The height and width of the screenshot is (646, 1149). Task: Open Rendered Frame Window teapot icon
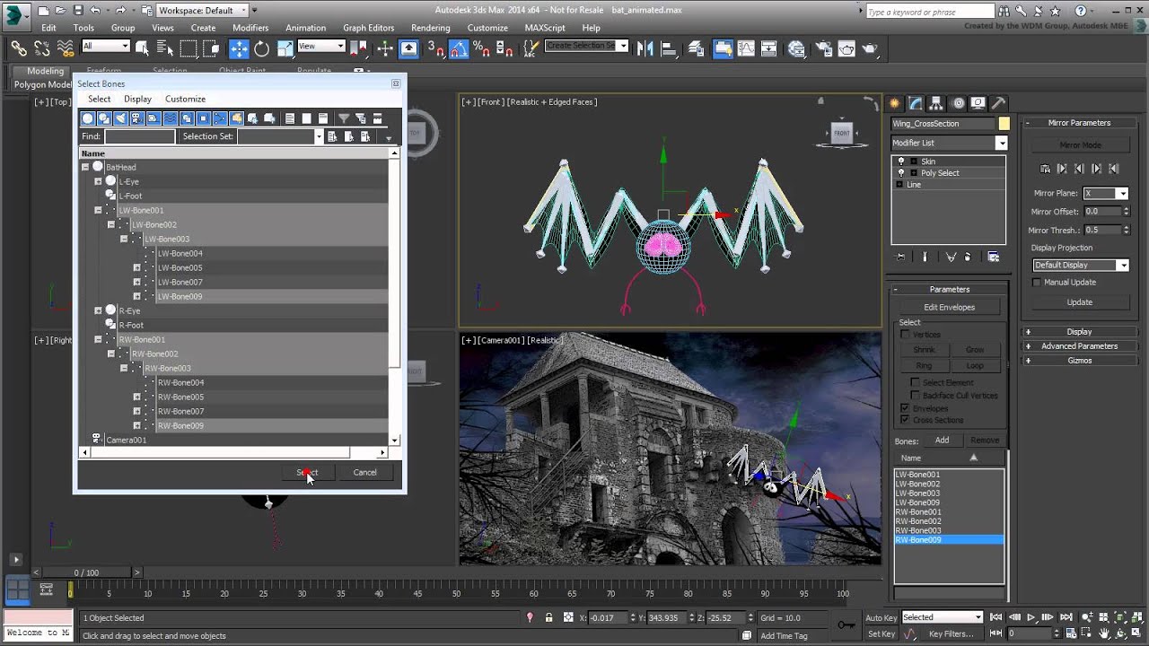(846, 48)
